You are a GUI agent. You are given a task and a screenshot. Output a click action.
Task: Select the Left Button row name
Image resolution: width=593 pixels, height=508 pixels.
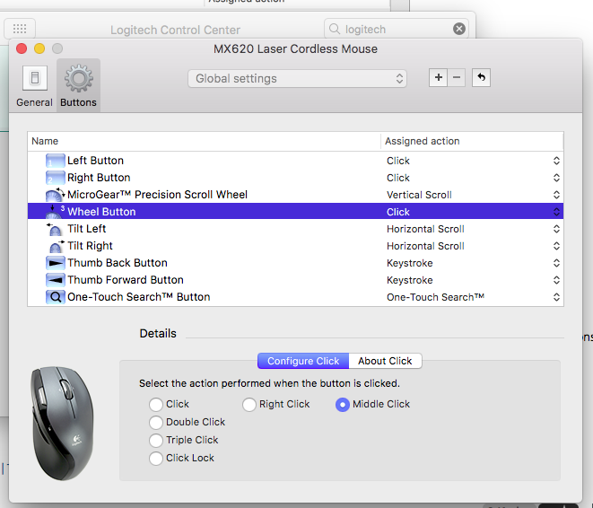[95, 161]
